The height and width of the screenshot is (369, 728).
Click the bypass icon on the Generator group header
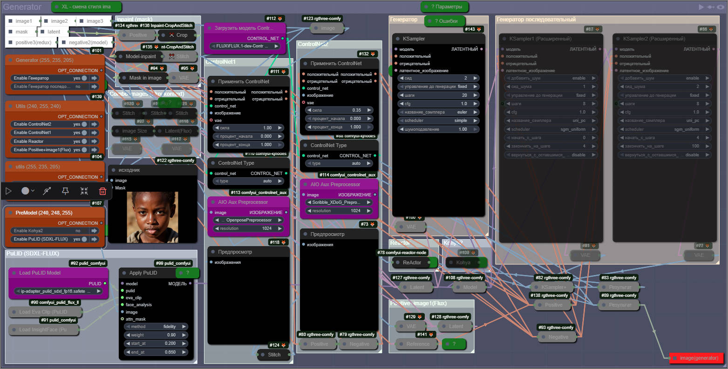(711, 7)
